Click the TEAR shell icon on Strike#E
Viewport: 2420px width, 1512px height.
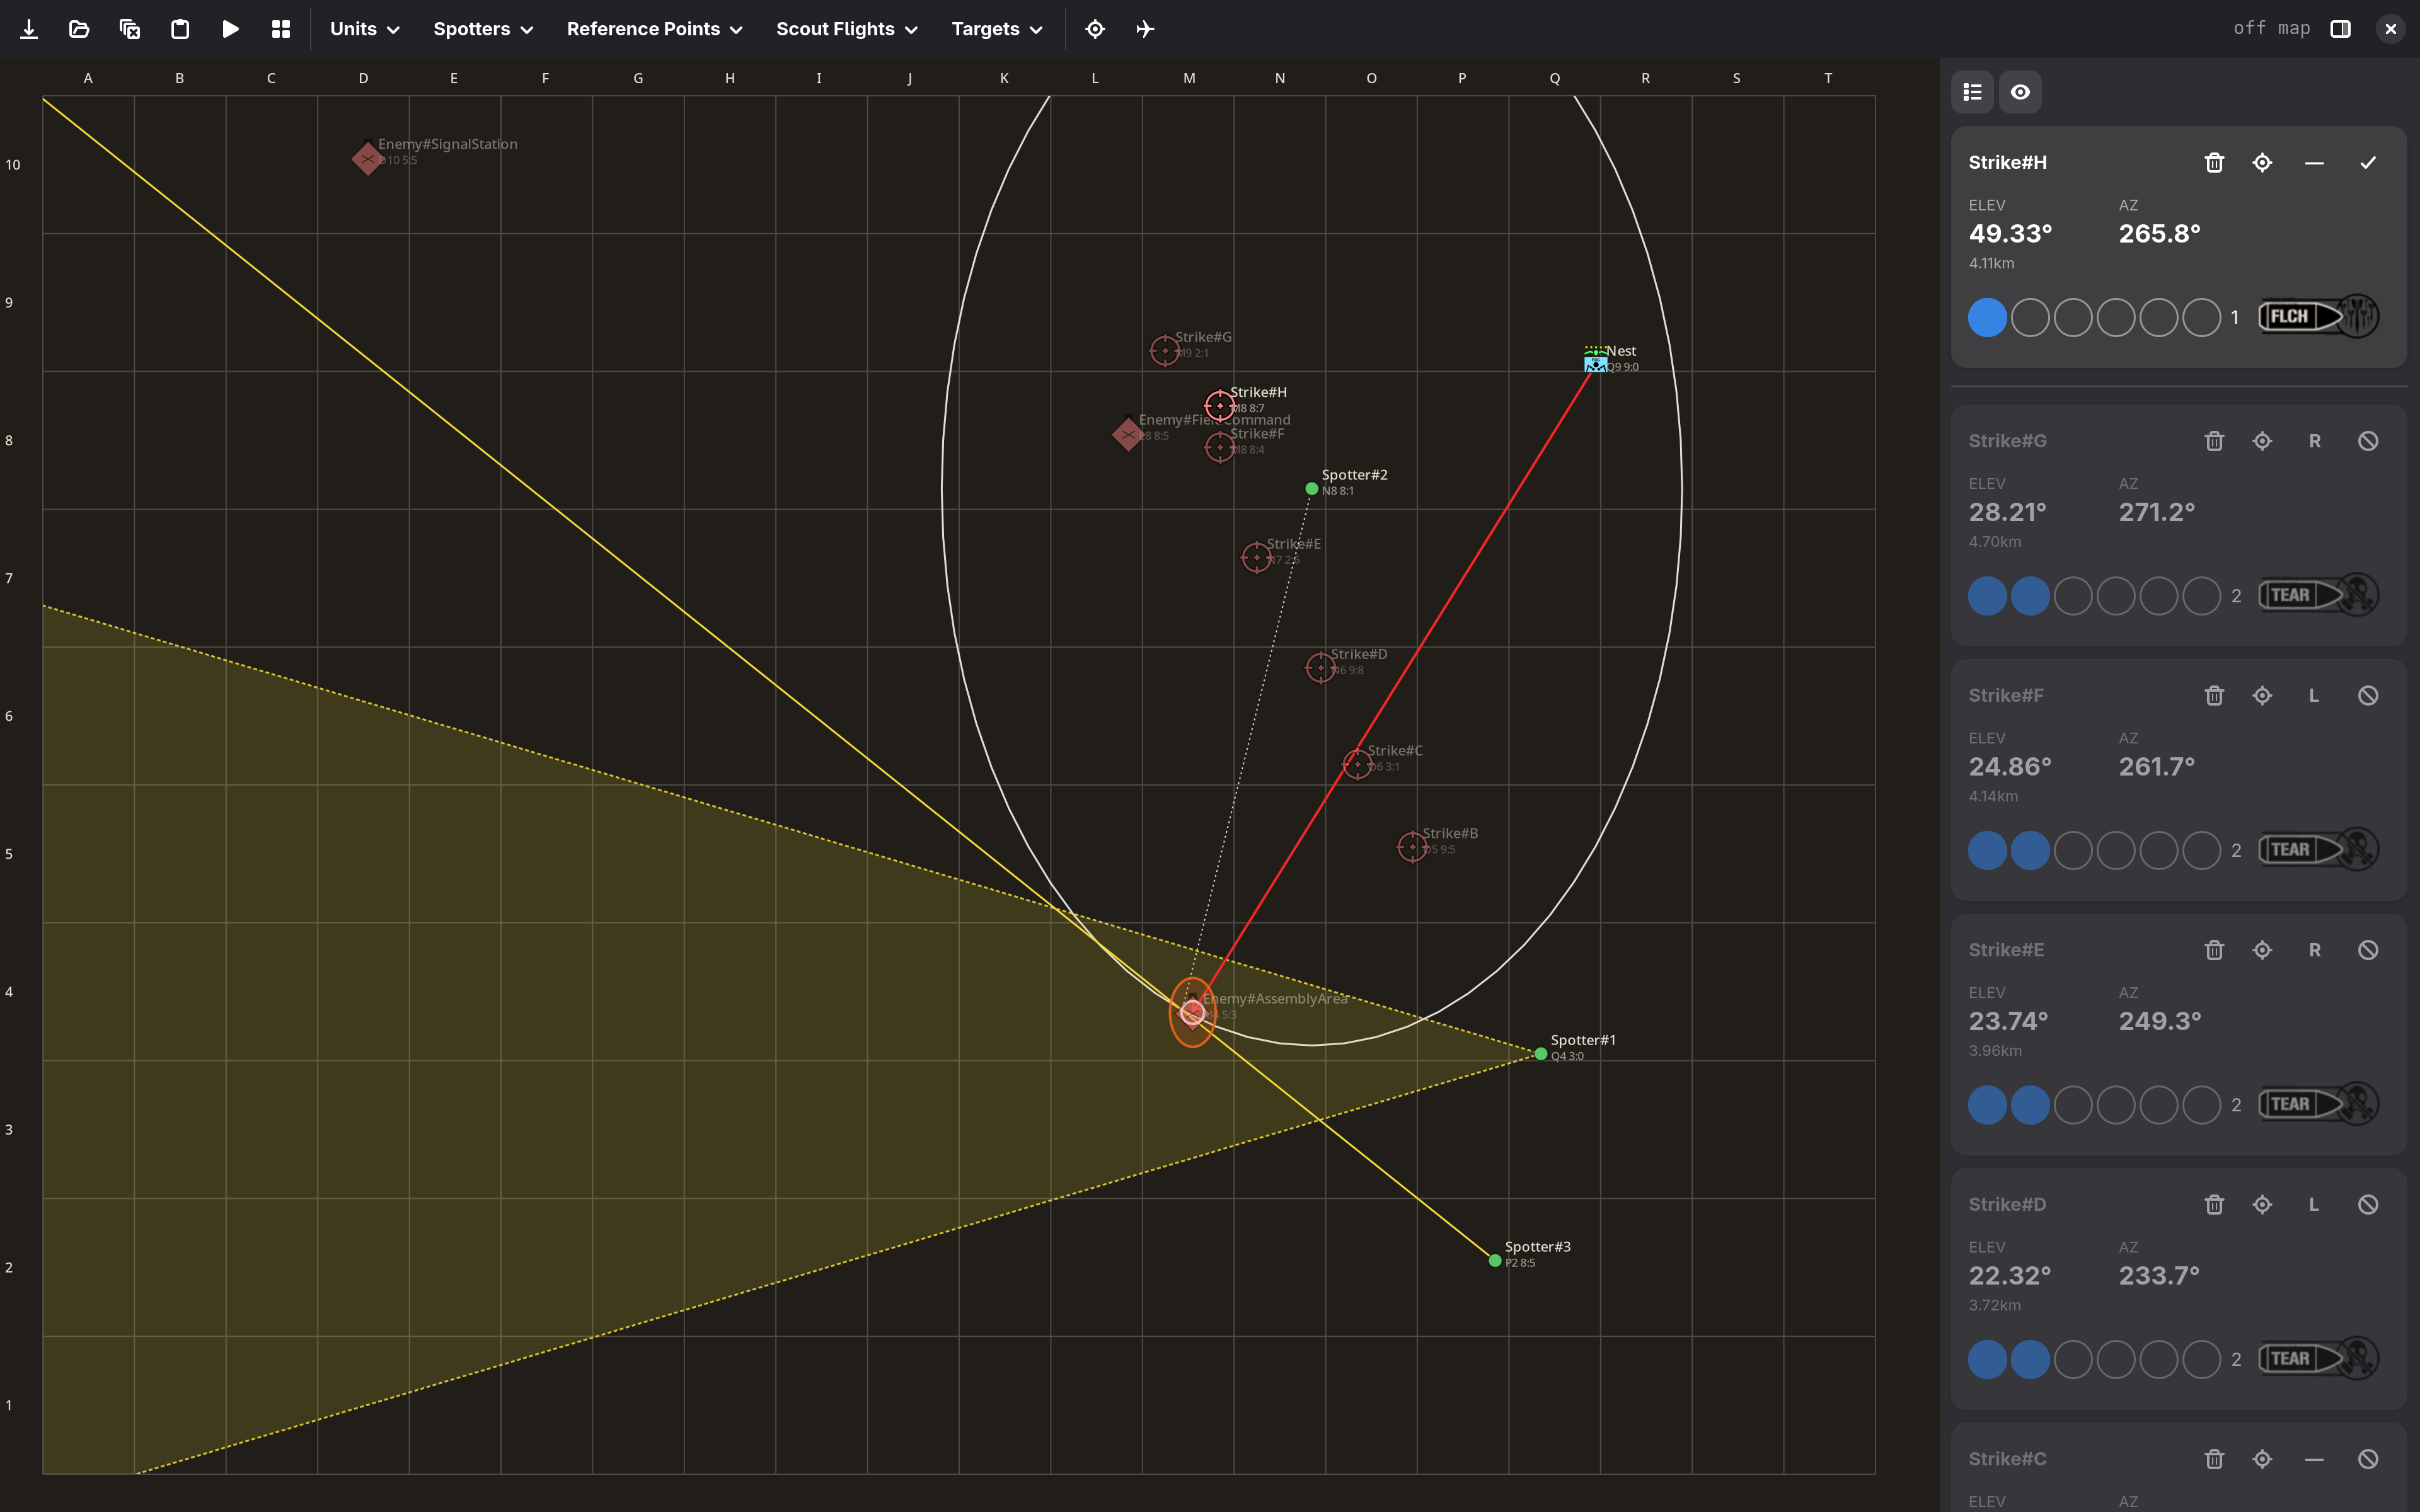[x=2318, y=1104]
